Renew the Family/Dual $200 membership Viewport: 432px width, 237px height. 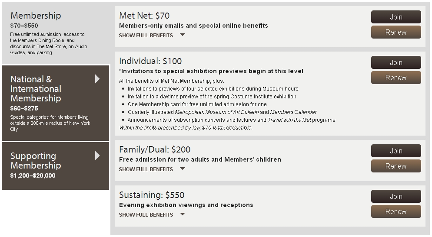396,166
